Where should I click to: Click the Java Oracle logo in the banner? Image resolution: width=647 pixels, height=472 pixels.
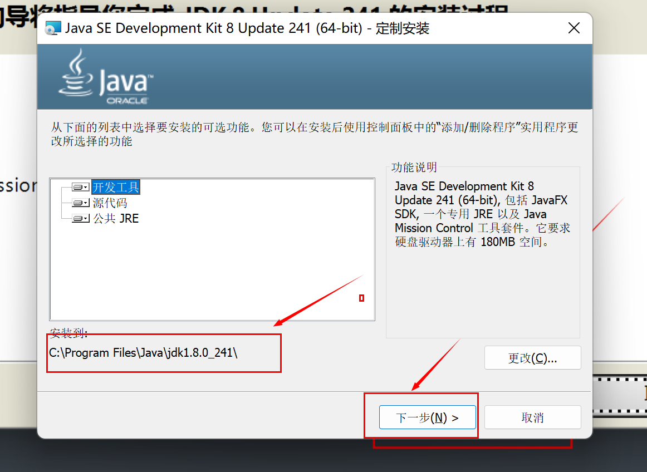pyautogui.click(x=106, y=77)
